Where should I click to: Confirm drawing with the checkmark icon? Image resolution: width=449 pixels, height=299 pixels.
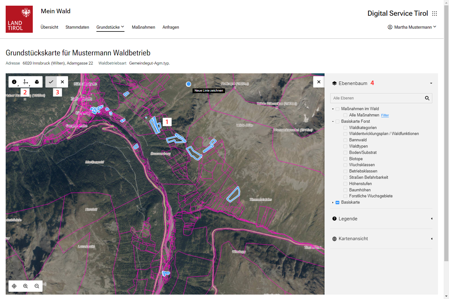tap(51, 82)
